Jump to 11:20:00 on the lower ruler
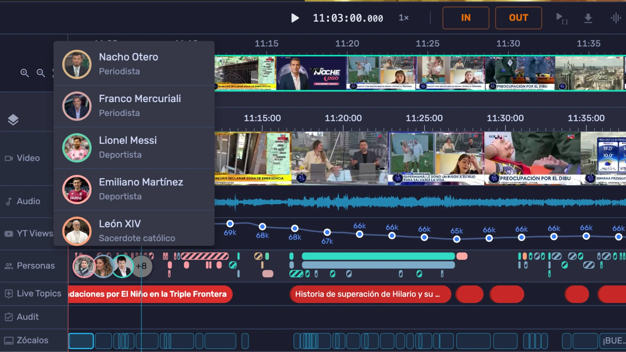The height and width of the screenshot is (352, 626). pyautogui.click(x=343, y=118)
